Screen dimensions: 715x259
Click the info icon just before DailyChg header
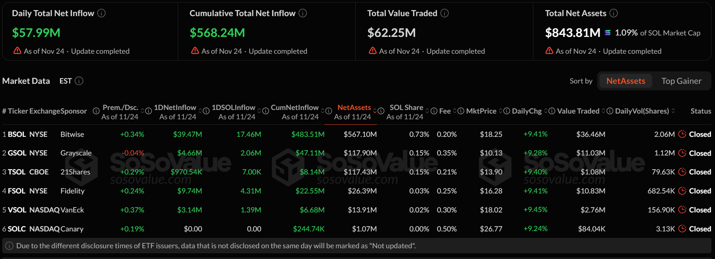click(507, 111)
